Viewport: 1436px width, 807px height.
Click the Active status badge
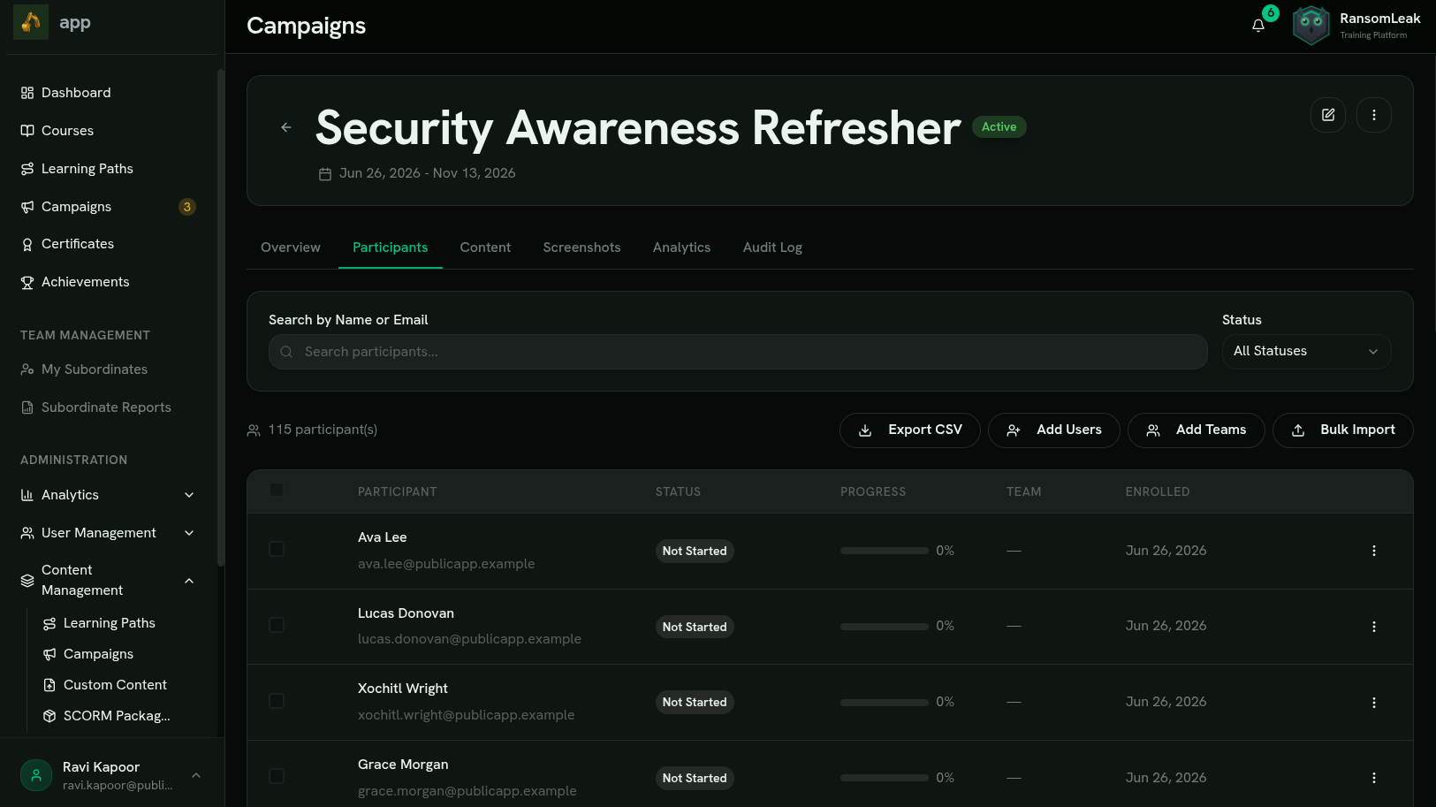pos(999,127)
